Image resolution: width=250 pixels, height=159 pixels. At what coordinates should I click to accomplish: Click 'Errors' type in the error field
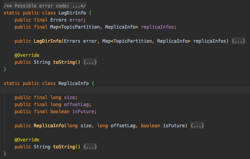click(58, 20)
